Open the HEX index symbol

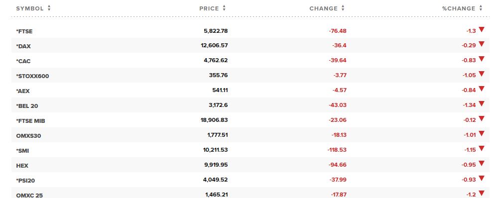click(x=22, y=166)
